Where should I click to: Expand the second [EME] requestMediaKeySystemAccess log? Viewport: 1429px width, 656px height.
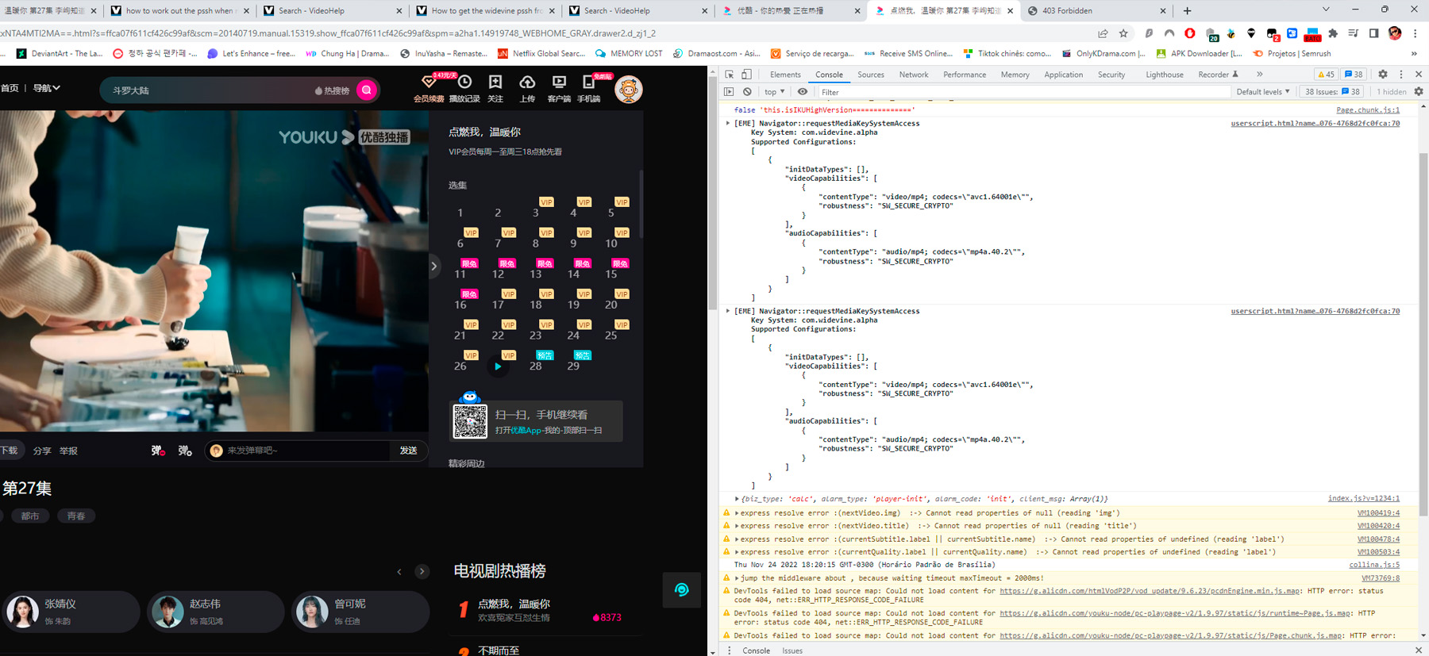(x=728, y=311)
